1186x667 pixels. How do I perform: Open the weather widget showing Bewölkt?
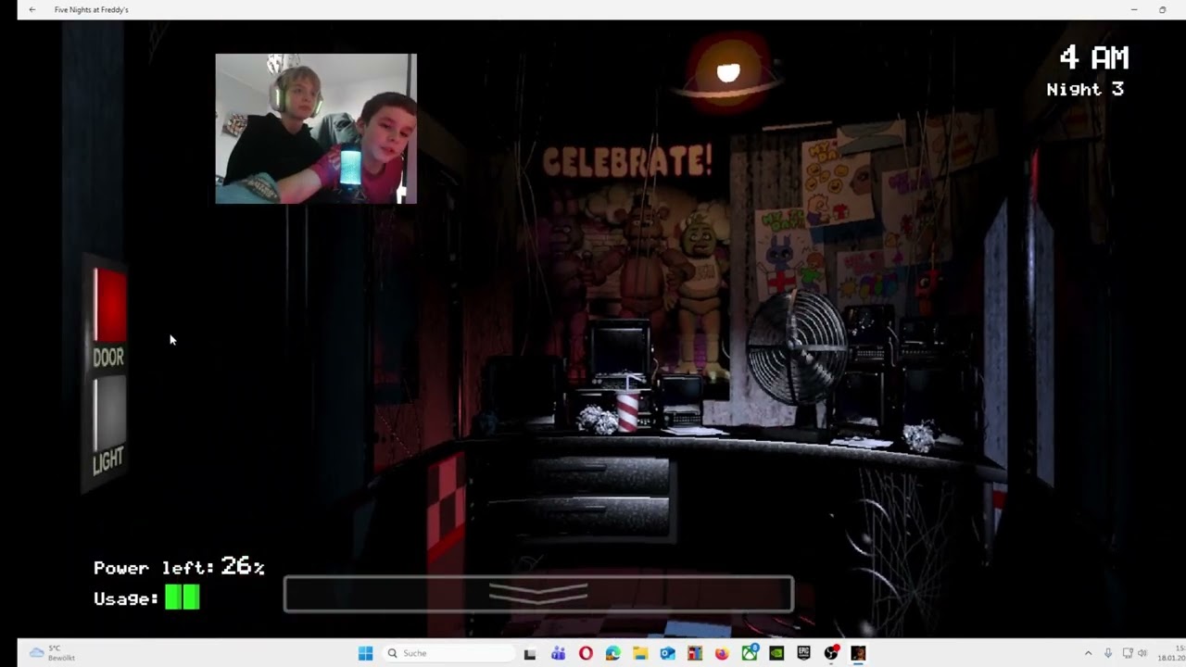click(52, 653)
